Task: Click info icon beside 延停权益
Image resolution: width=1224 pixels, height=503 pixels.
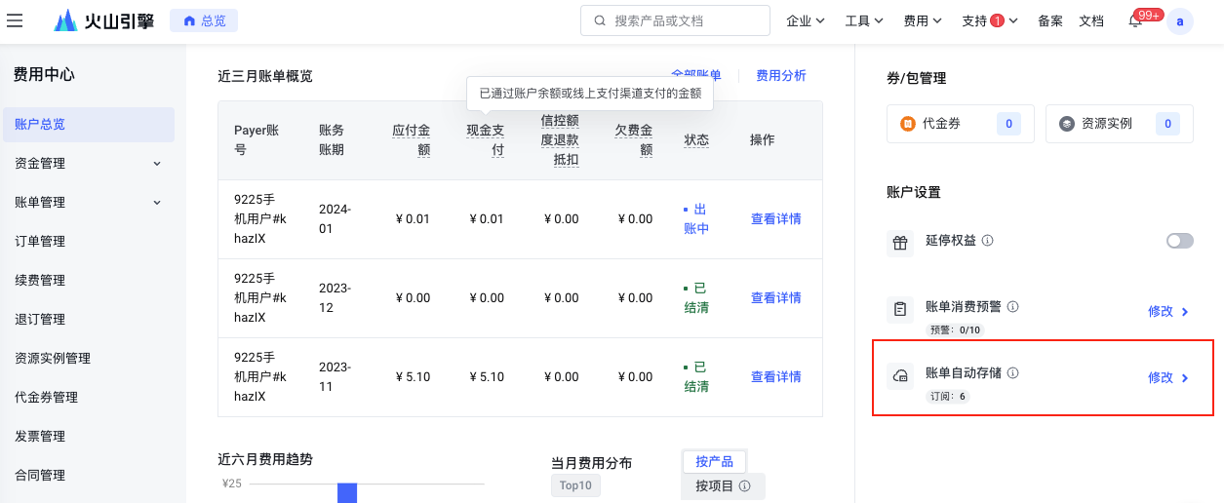Action: tap(988, 241)
